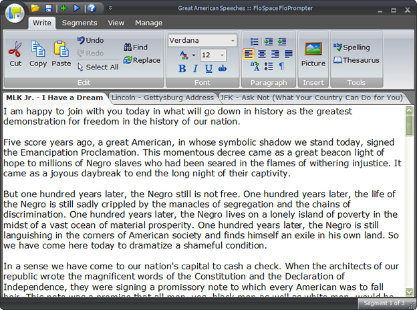This screenshot has width=417, height=310.
Task: Minimize the FloPrompter window
Action: click(380, 11)
